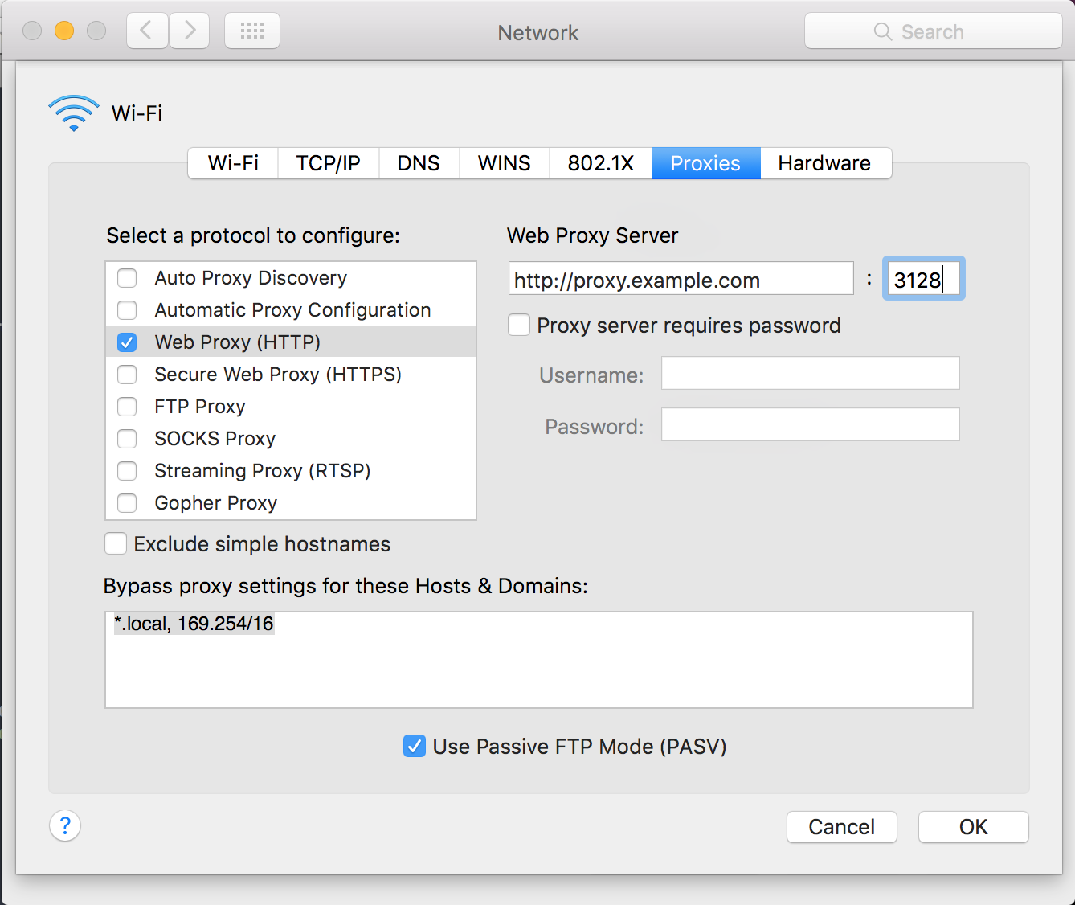Enable the SOCKS Proxy protocol
Screen dimensions: 1075x905
(126, 439)
